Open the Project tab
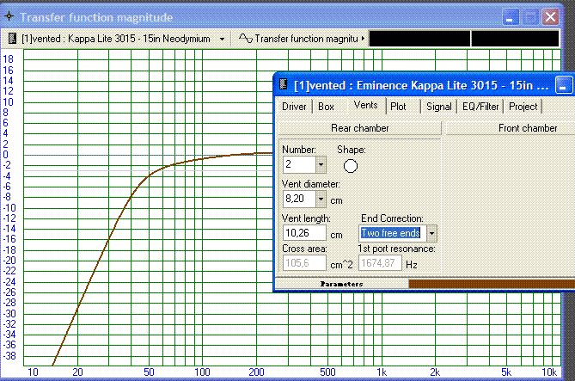 click(523, 107)
